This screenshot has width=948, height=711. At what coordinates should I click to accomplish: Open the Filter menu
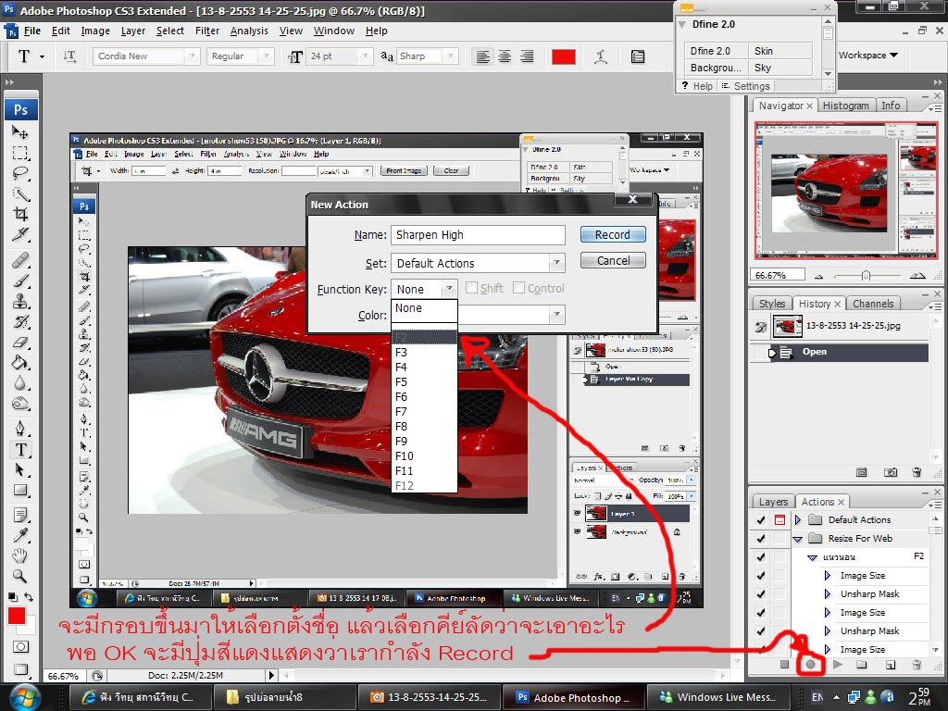pos(206,31)
